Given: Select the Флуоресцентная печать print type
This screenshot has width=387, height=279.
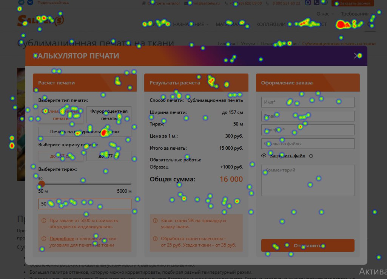Looking at the screenshot, I should coord(109,115).
